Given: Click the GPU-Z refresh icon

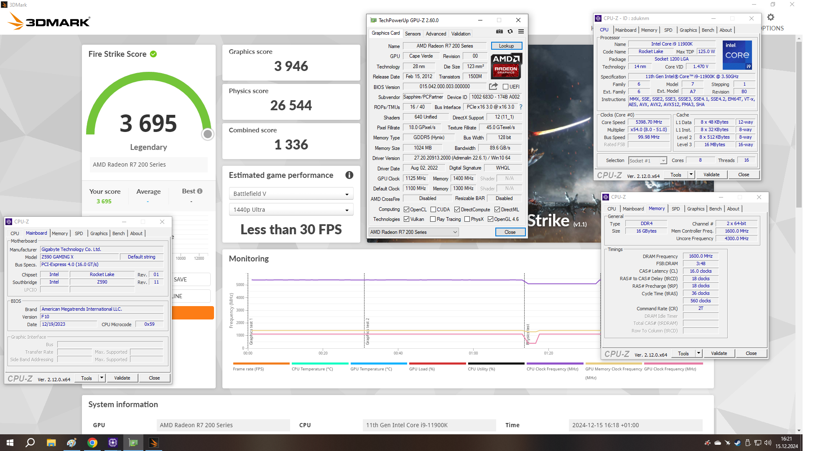Looking at the screenshot, I should [510, 31].
